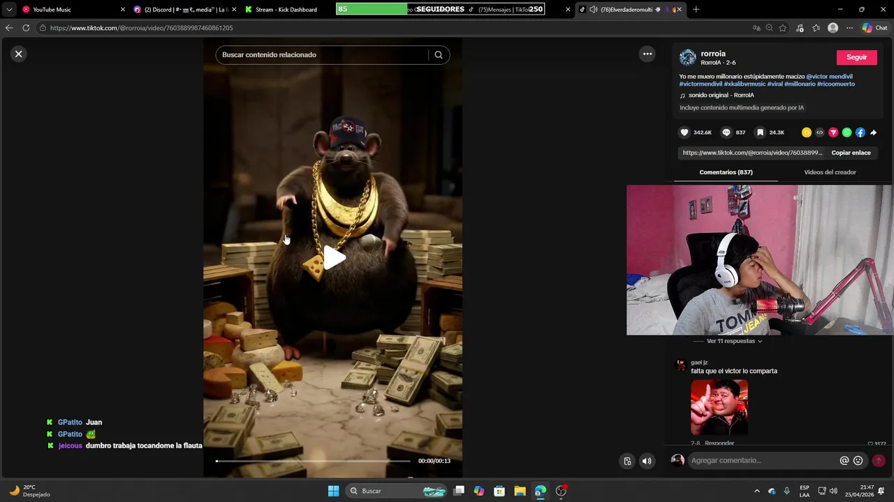The height and width of the screenshot is (502, 894).
Task: Add page to favorites star icon
Action: [x=783, y=28]
